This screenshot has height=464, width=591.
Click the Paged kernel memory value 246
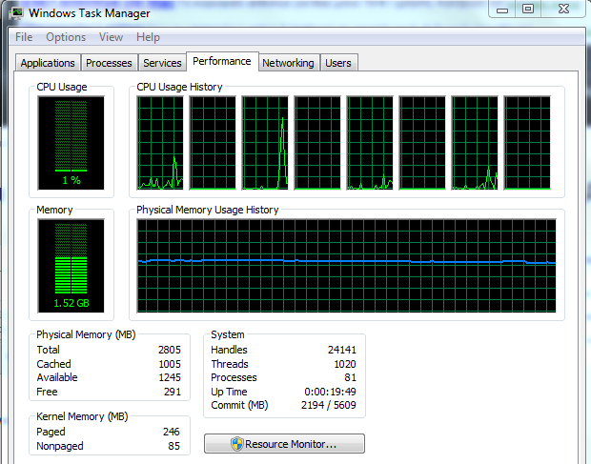point(172,432)
